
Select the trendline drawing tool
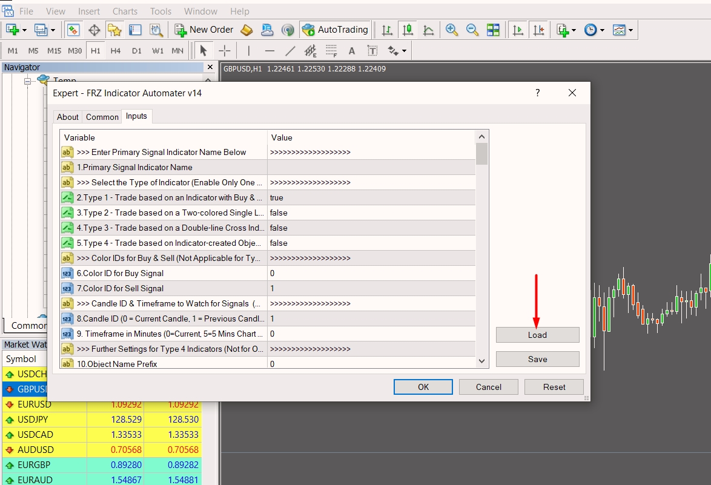click(x=290, y=51)
